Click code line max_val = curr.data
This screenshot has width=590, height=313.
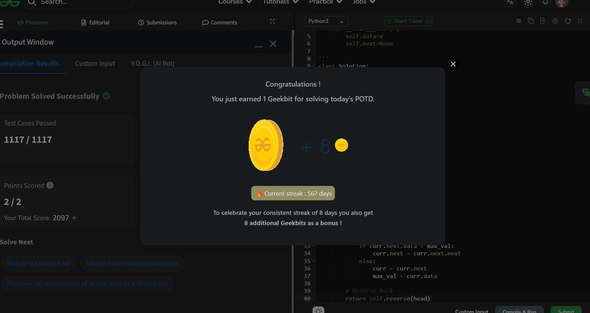coord(405,276)
